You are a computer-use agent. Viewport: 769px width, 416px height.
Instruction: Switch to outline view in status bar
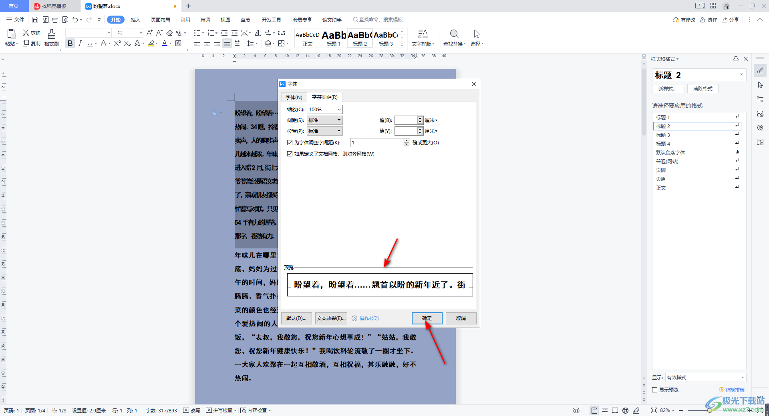605,410
